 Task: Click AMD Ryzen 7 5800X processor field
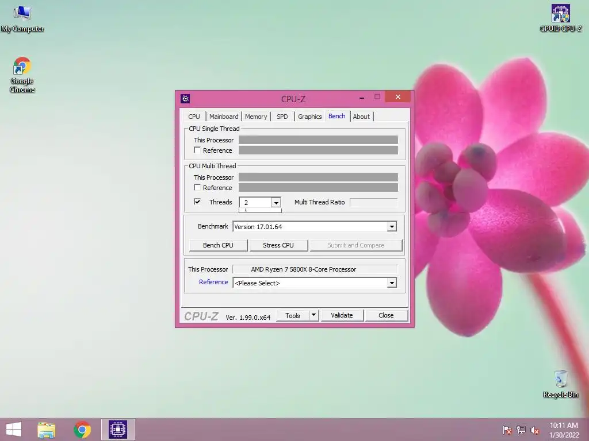point(315,269)
